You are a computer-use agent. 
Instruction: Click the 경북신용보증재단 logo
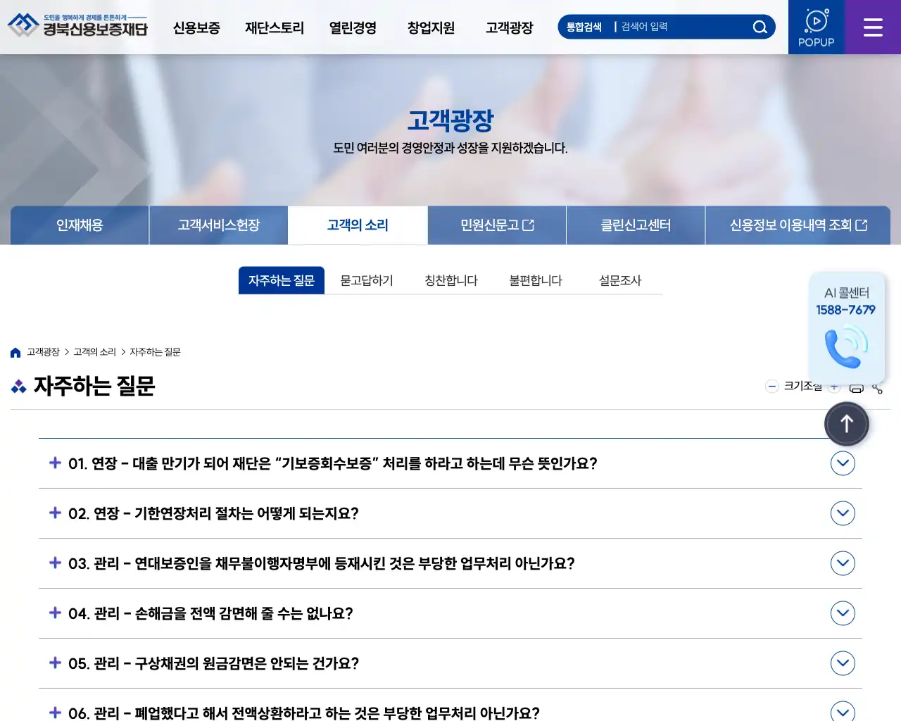click(77, 26)
